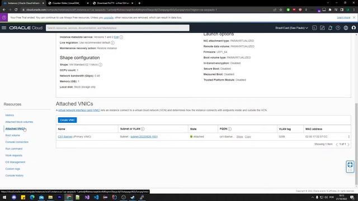This screenshot has width=358, height=201.
Task: Bookmark this page with the star icon
Action: 281,10
